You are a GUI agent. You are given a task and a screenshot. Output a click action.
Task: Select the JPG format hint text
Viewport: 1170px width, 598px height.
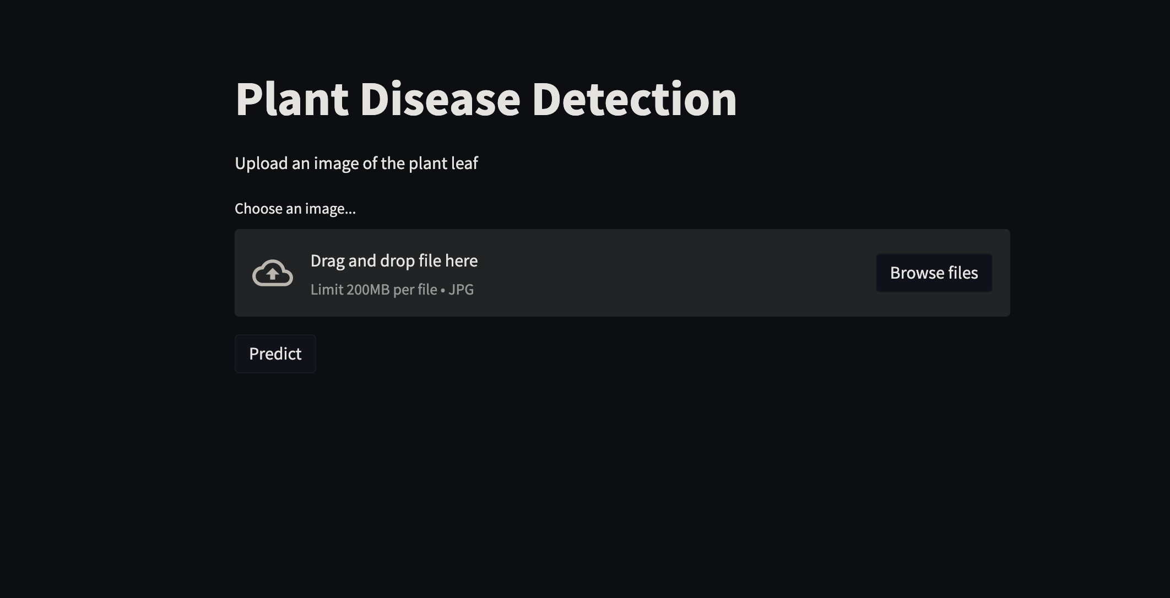click(462, 289)
